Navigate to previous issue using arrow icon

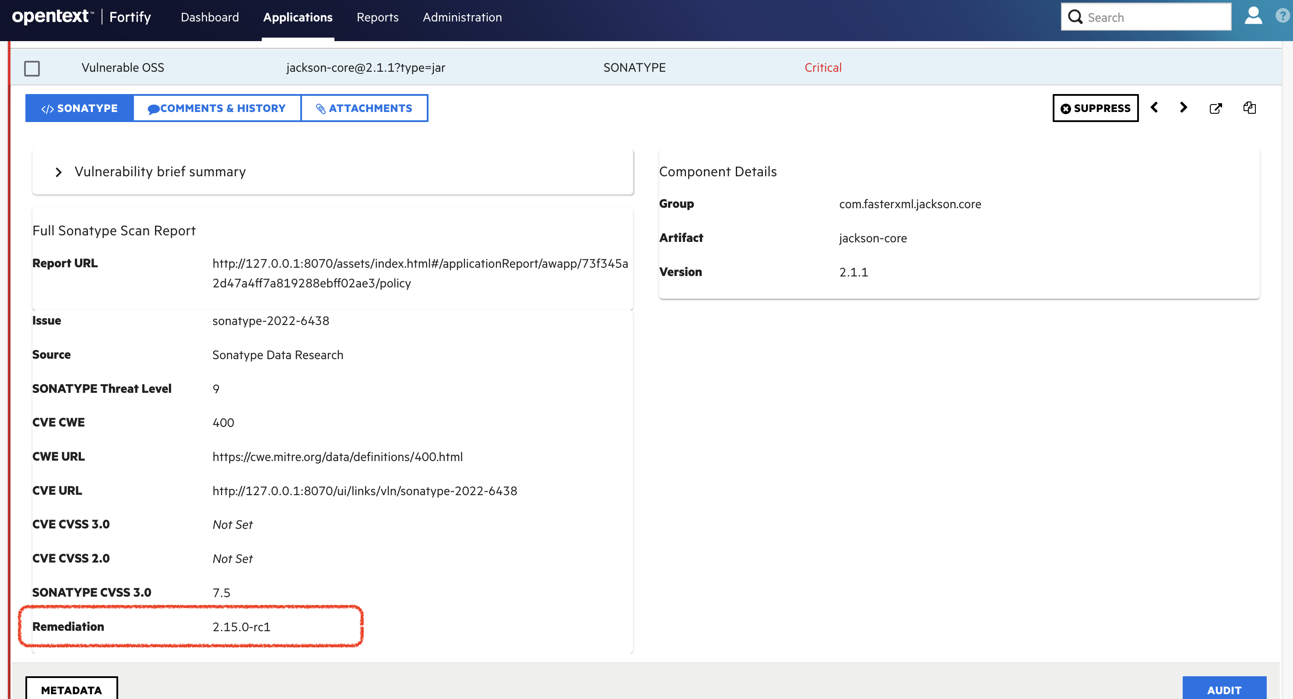click(x=1155, y=108)
